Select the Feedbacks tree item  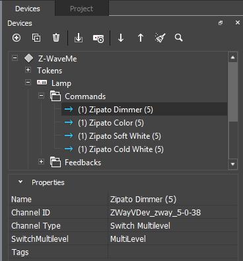83,163
